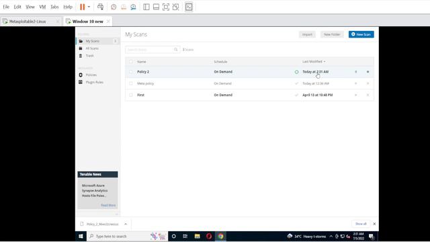Open Task View on the taskbar
The width and height of the screenshot is (430, 242).
[185, 236]
